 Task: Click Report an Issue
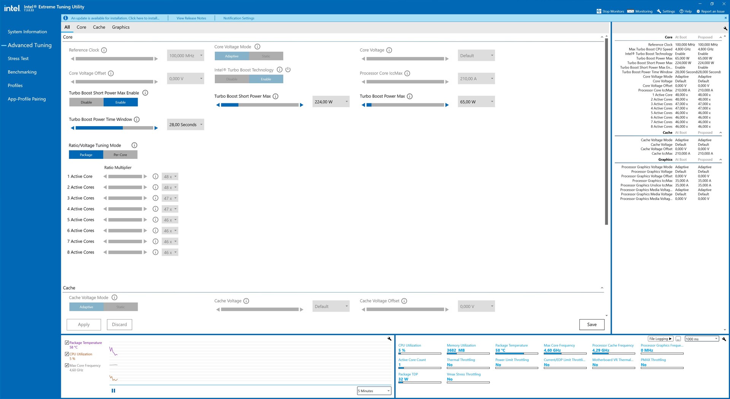click(x=711, y=11)
